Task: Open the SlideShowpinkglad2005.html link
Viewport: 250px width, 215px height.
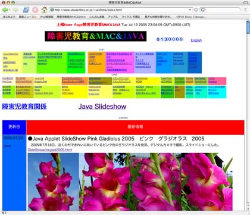Action: click(50, 149)
